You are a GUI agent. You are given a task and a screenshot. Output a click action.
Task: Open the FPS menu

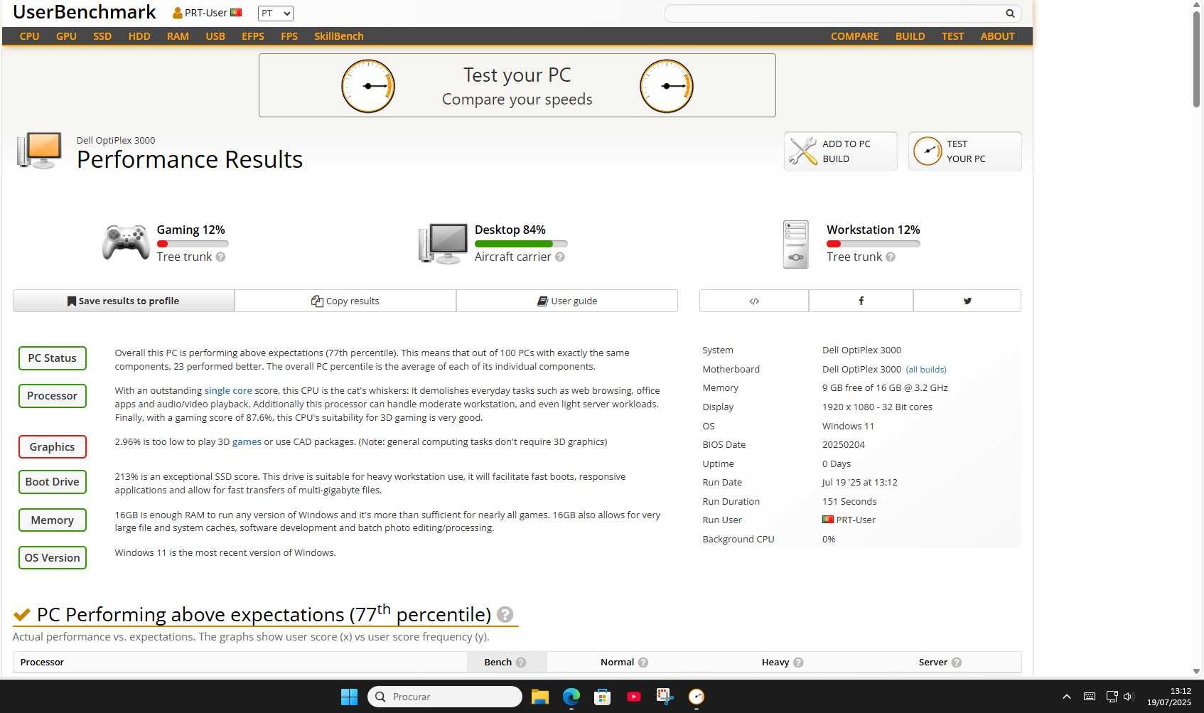point(289,36)
